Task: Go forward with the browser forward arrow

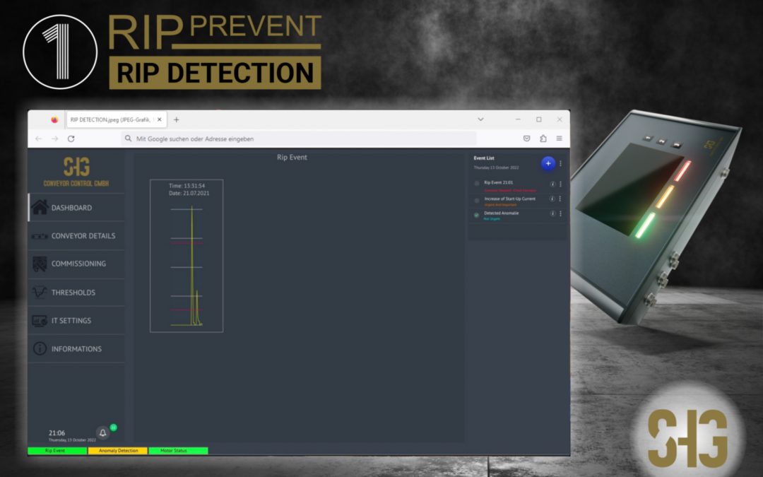Action: 54,139
